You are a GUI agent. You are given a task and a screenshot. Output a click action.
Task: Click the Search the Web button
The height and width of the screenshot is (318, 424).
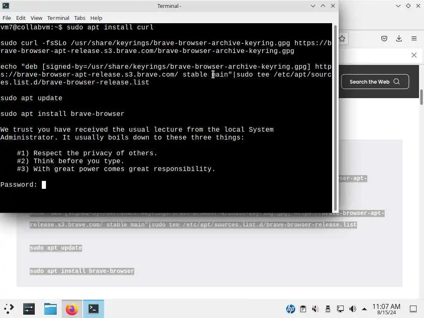[x=375, y=82]
